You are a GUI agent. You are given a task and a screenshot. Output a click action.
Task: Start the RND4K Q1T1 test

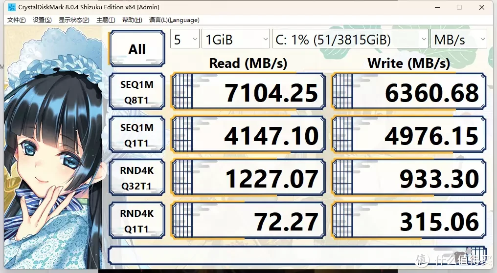tap(137, 220)
